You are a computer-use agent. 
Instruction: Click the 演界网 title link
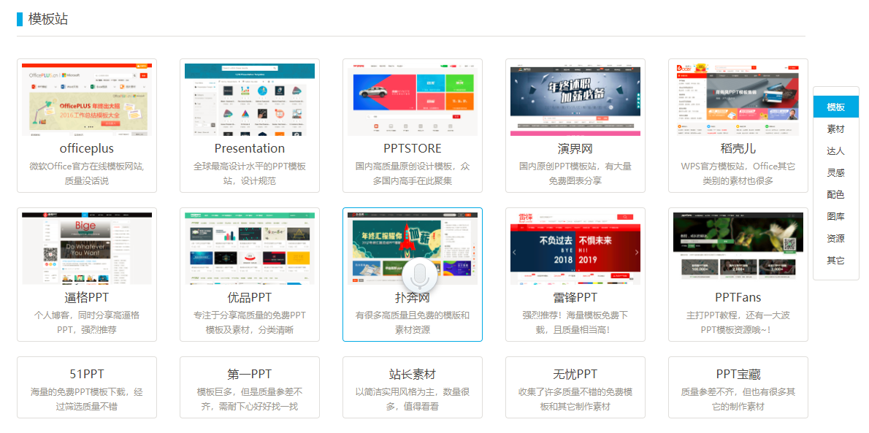tap(575, 148)
